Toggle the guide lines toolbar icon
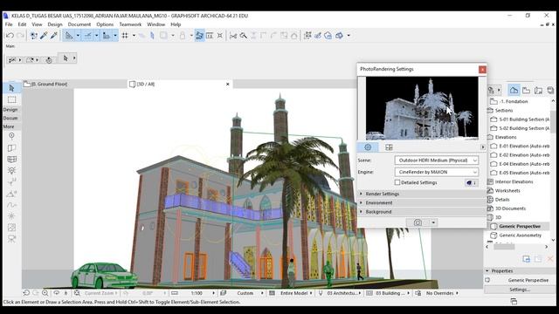The height and width of the screenshot is (314, 559). [69, 35]
